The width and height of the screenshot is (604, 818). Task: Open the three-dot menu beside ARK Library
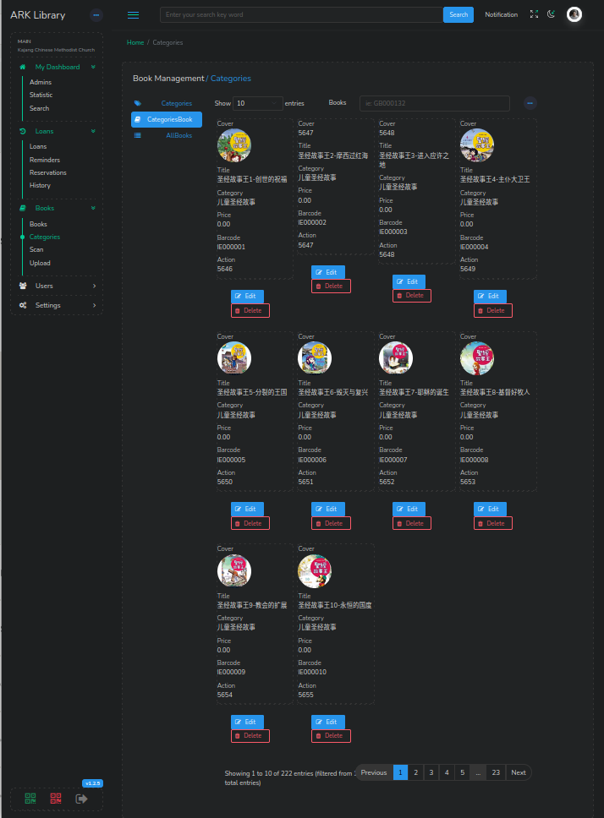tap(96, 15)
